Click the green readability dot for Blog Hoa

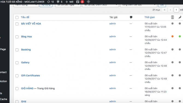point(180,36)
